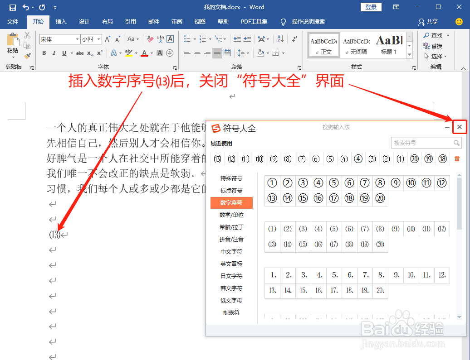Apply superscript formatting
Image resolution: width=470 pixels, height=360 pixels.
(x=99, y=53)
